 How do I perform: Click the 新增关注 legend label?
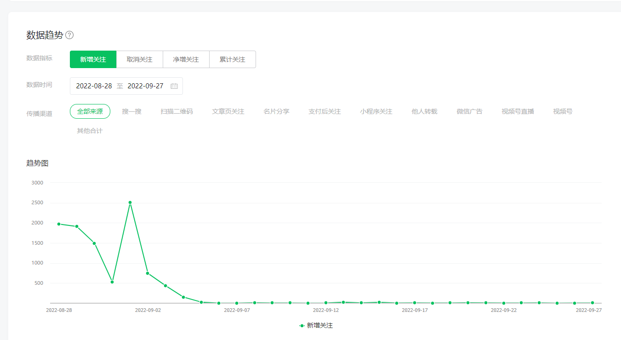(319, 325)
